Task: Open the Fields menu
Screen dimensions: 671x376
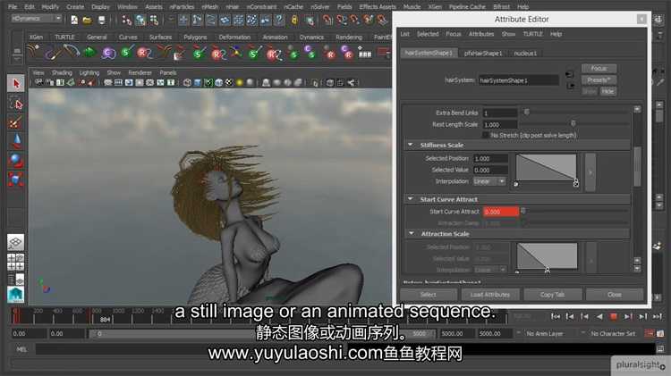Action: click(x=344, y=7)
